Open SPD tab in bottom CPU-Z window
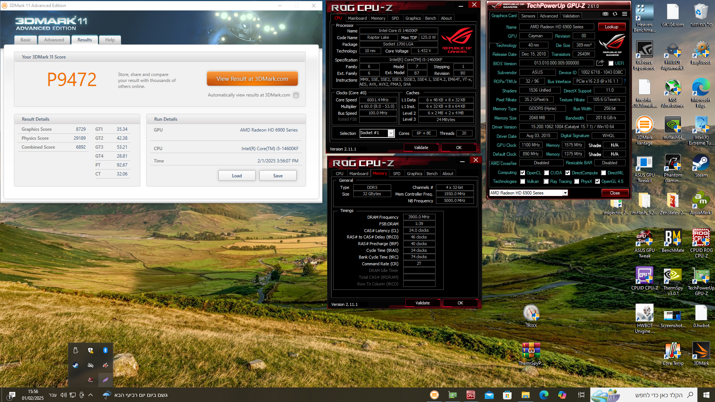Viewport: 715px width, 402px height. click(397, 174)
